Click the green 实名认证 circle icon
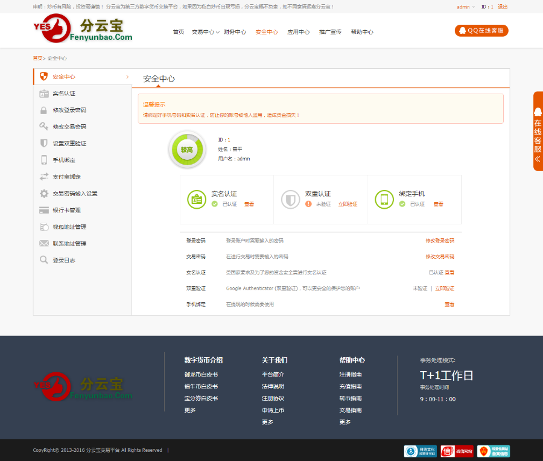 (x=197, y=200)
